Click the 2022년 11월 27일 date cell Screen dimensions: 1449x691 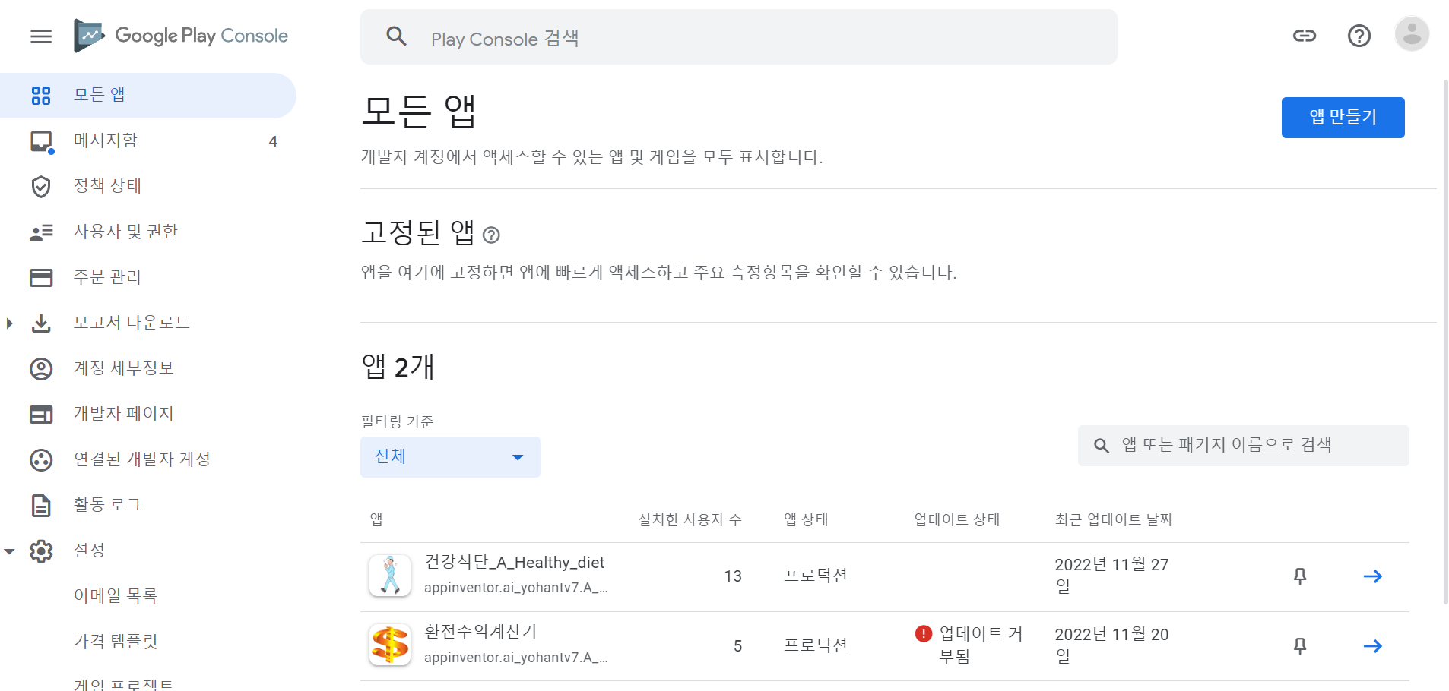pos(1111,576)
